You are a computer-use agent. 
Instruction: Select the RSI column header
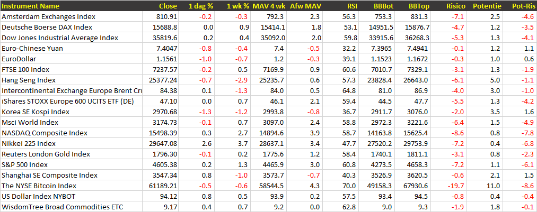pos(352,6)
